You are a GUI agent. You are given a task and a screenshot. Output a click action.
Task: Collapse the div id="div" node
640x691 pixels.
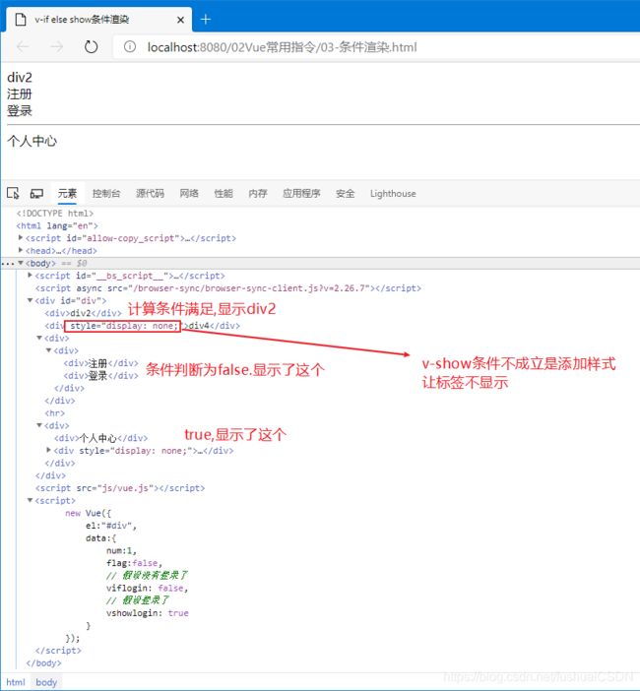30,300
